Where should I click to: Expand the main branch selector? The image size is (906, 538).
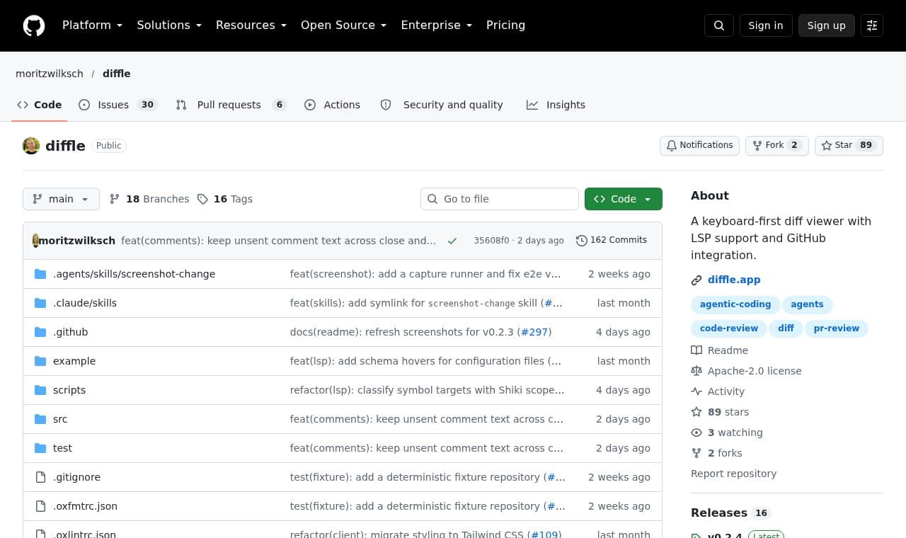61,199
